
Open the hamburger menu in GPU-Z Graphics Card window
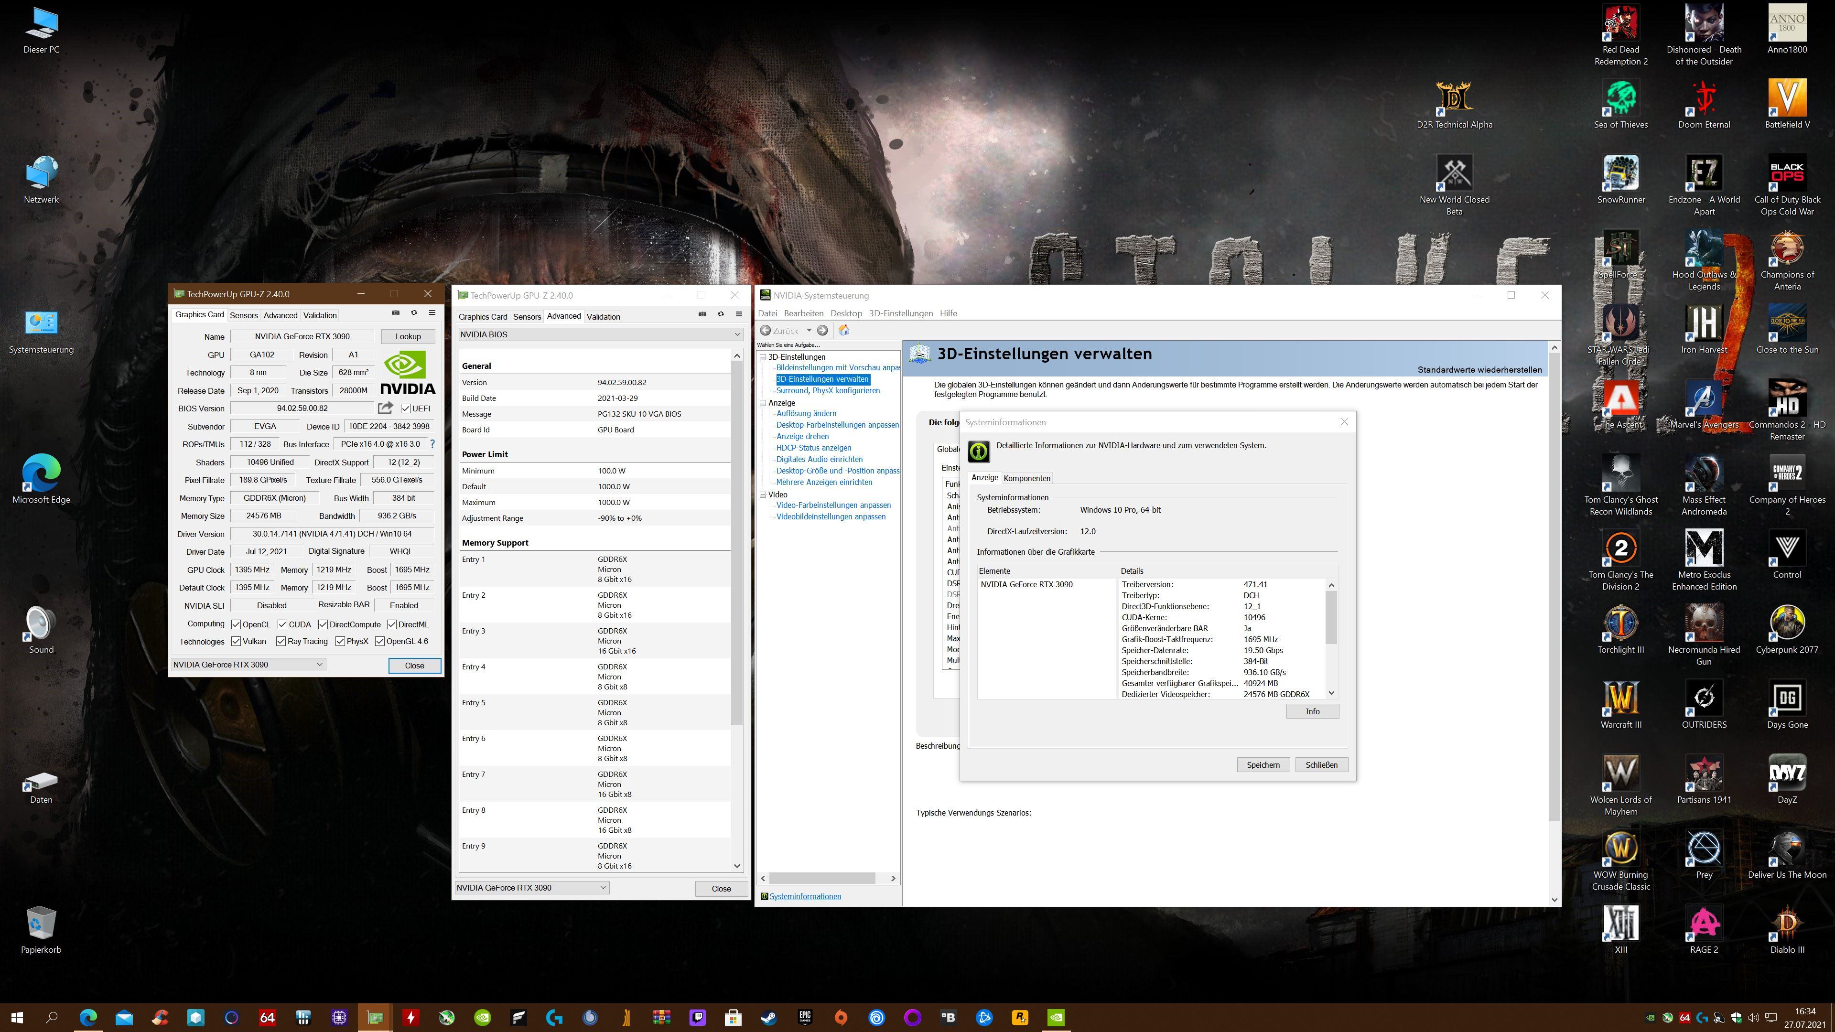432,312
